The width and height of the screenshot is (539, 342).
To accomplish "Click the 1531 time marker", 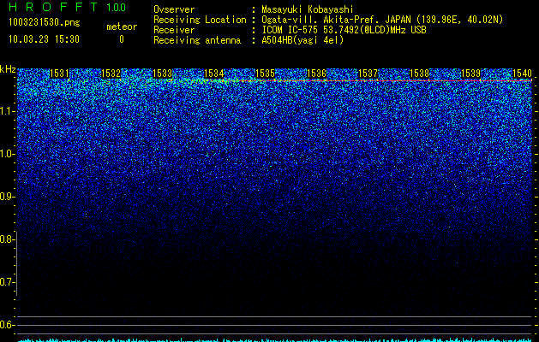I will pyautogui.click(x=59, y=74).
